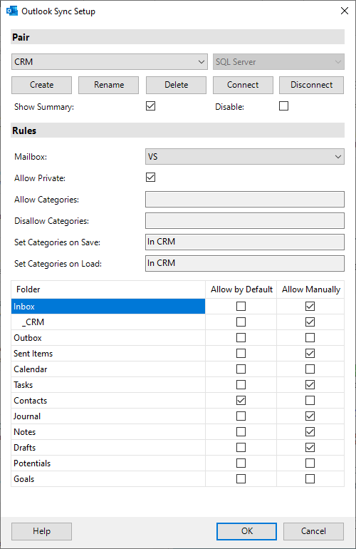
Task: Check Allow by Default for Potentials
Action: coord(241,463)
